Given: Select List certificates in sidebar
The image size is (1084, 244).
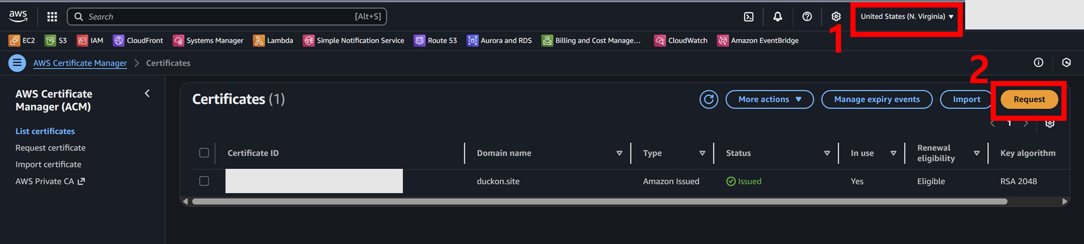Looking at the screenshot, I should [45, 131].
